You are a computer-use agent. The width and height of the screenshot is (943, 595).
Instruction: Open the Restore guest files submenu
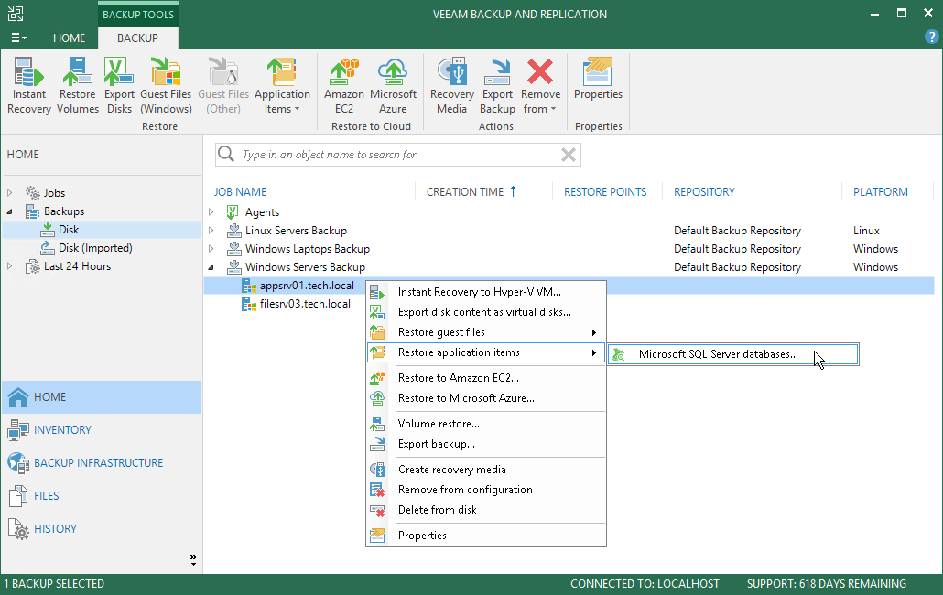485,332
